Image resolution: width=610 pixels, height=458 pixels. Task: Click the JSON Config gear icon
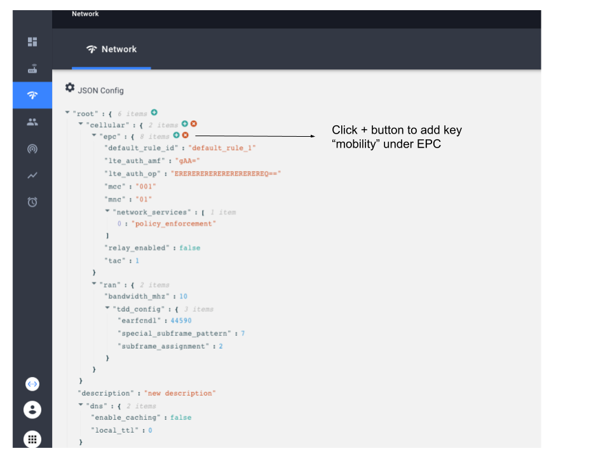[x=70, y=88]
